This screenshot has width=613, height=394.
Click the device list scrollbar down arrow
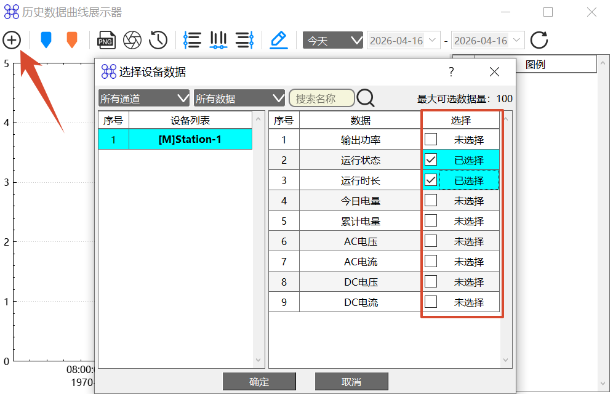[x=258, y=360]
